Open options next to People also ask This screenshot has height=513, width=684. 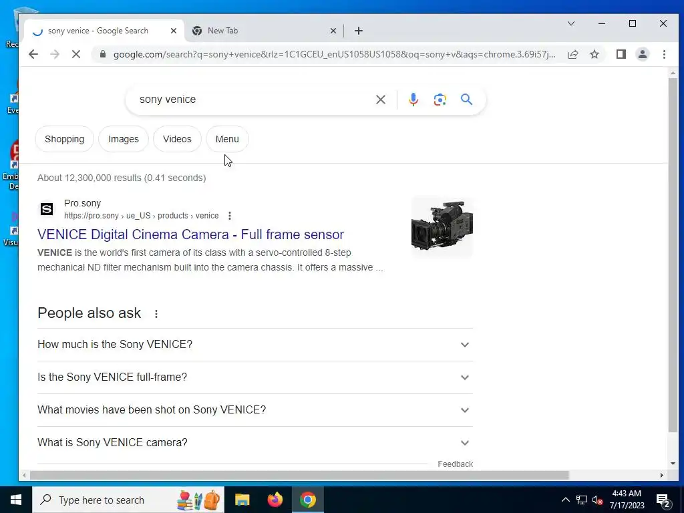tap(156, 314)
